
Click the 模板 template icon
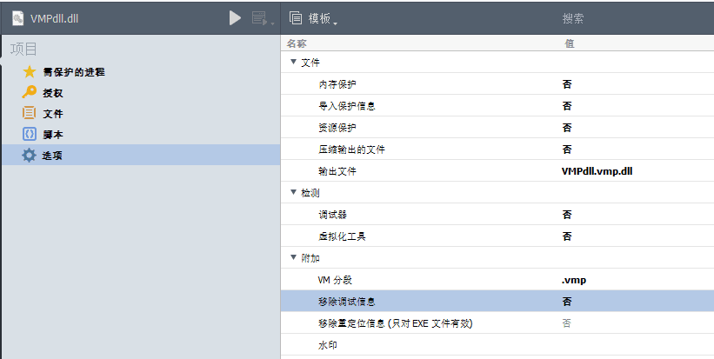[296, 18]
